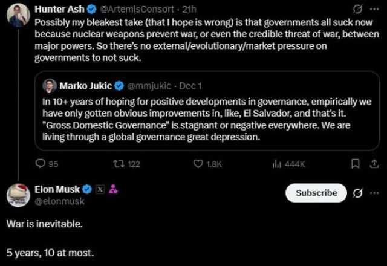Share Hunter Ash's post
Screen dimensions: 387x266
coord(372,164)
